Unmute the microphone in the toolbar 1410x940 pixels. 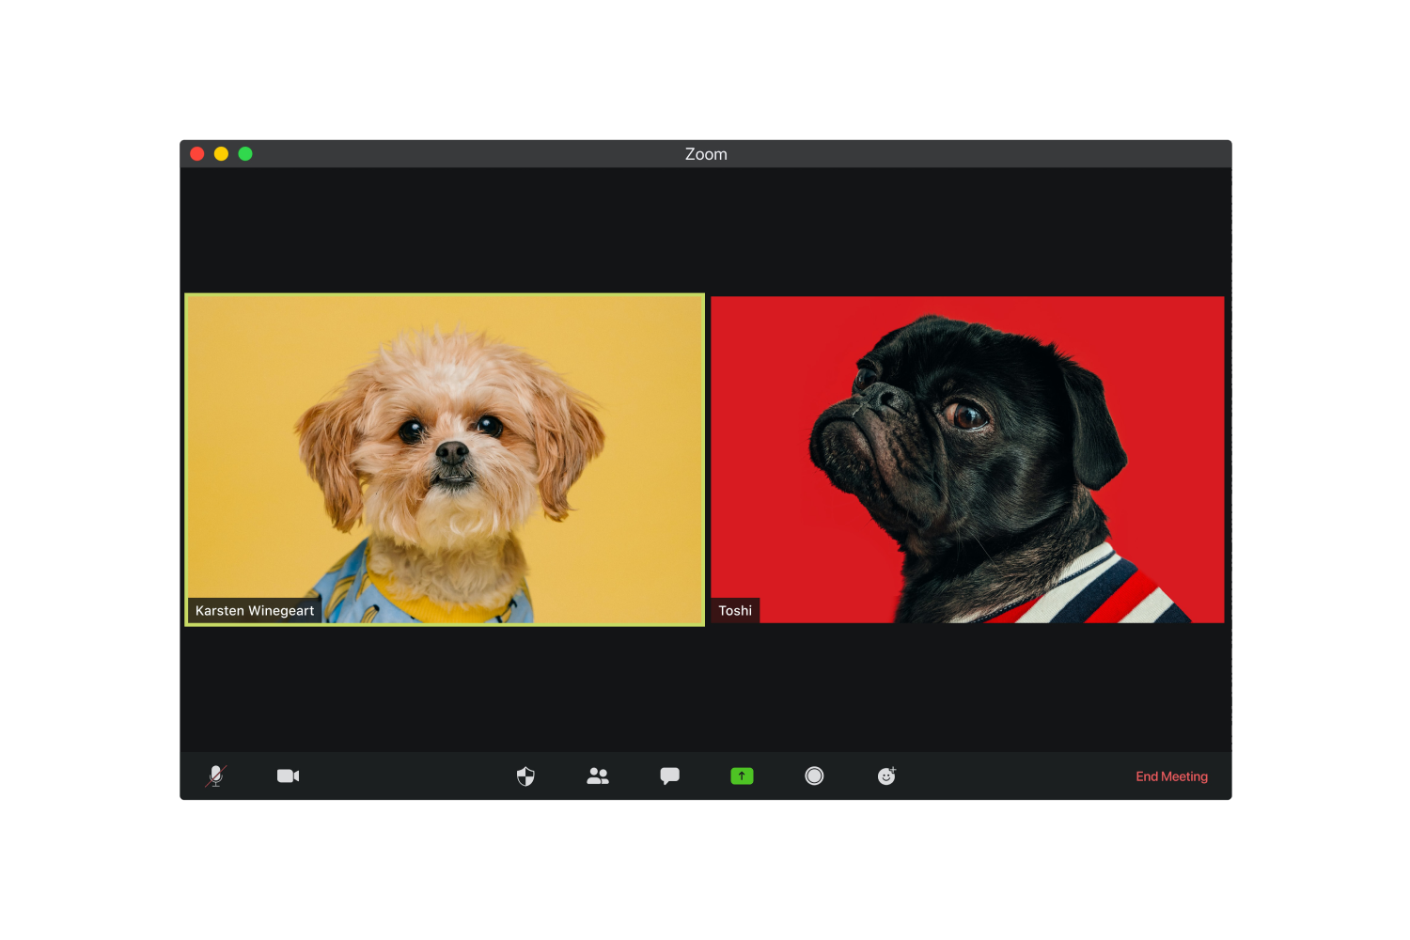(216, 775)
